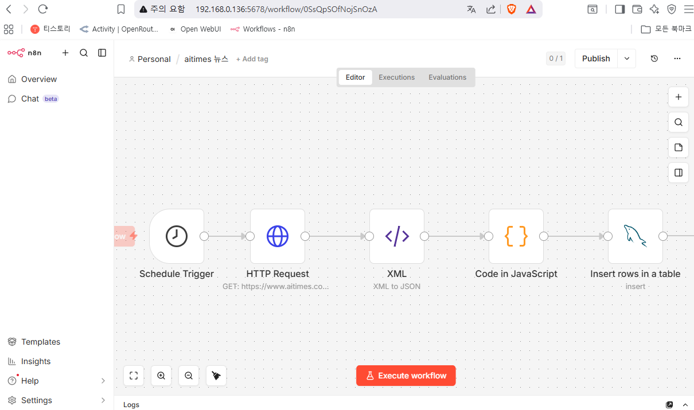Image resolution: width=694 pixels, height=410 pixels.
Task: Open search from the sidebar magnifier icon
Action: pos(84,53)
